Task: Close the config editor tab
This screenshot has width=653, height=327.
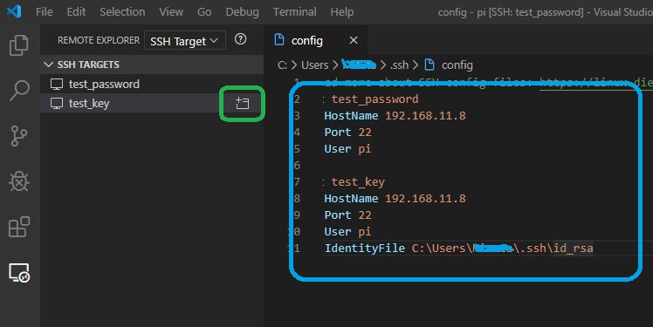Action: (x=354, y=40)
